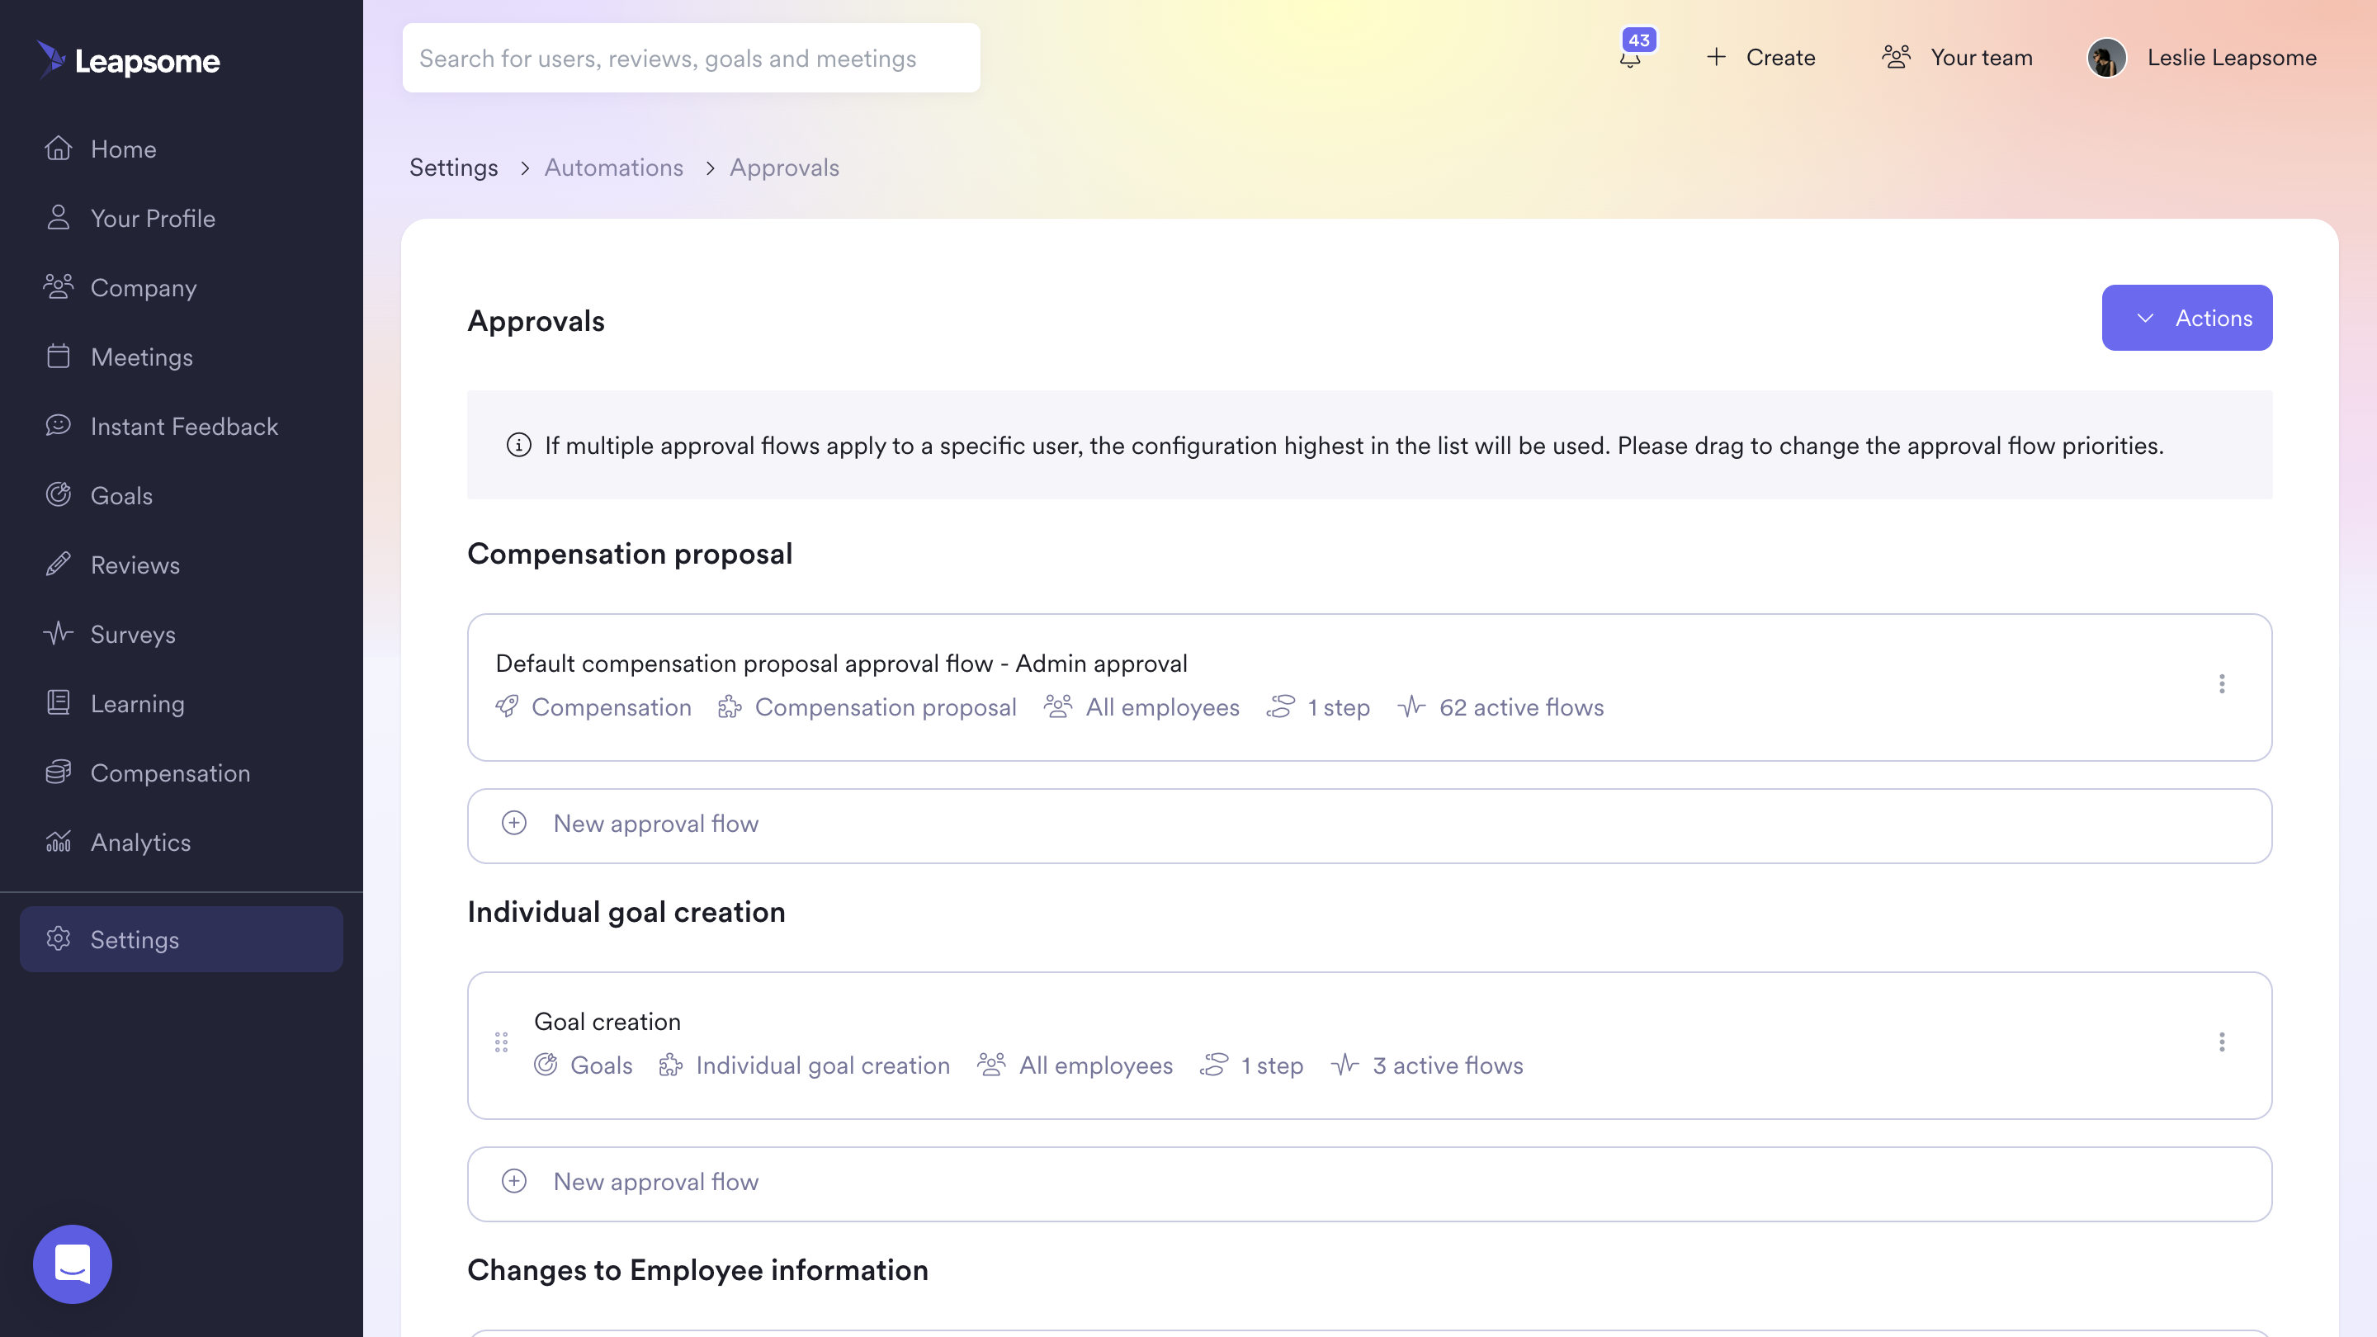Click the Leslie Leapsome user name
This screenshot has height=1337, width=2377.
(2232, 57)
